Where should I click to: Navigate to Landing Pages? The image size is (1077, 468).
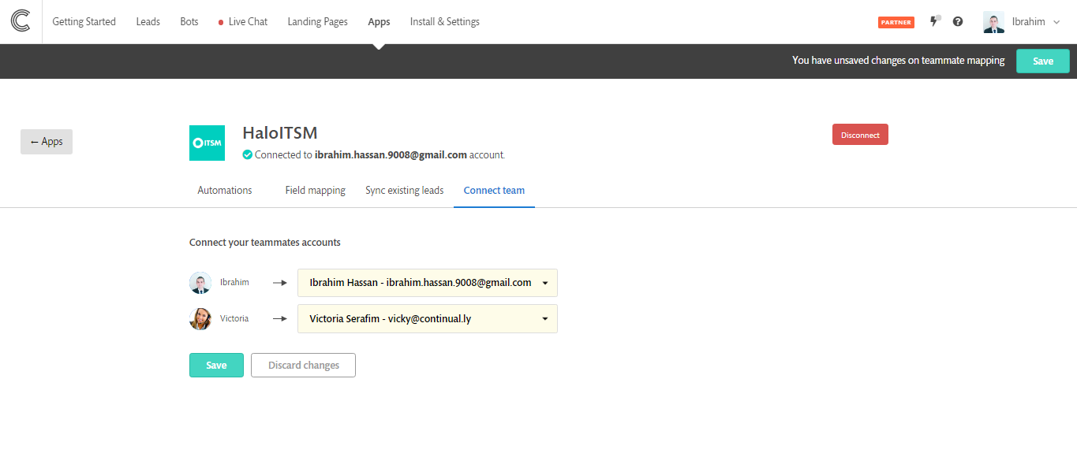click(318, 22)
